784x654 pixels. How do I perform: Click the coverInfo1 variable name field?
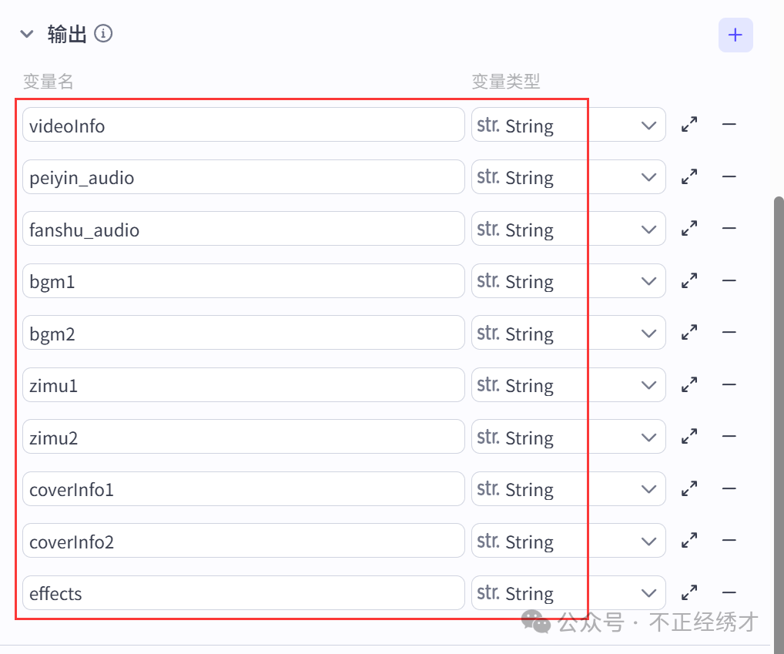click(x=243, y=489)
